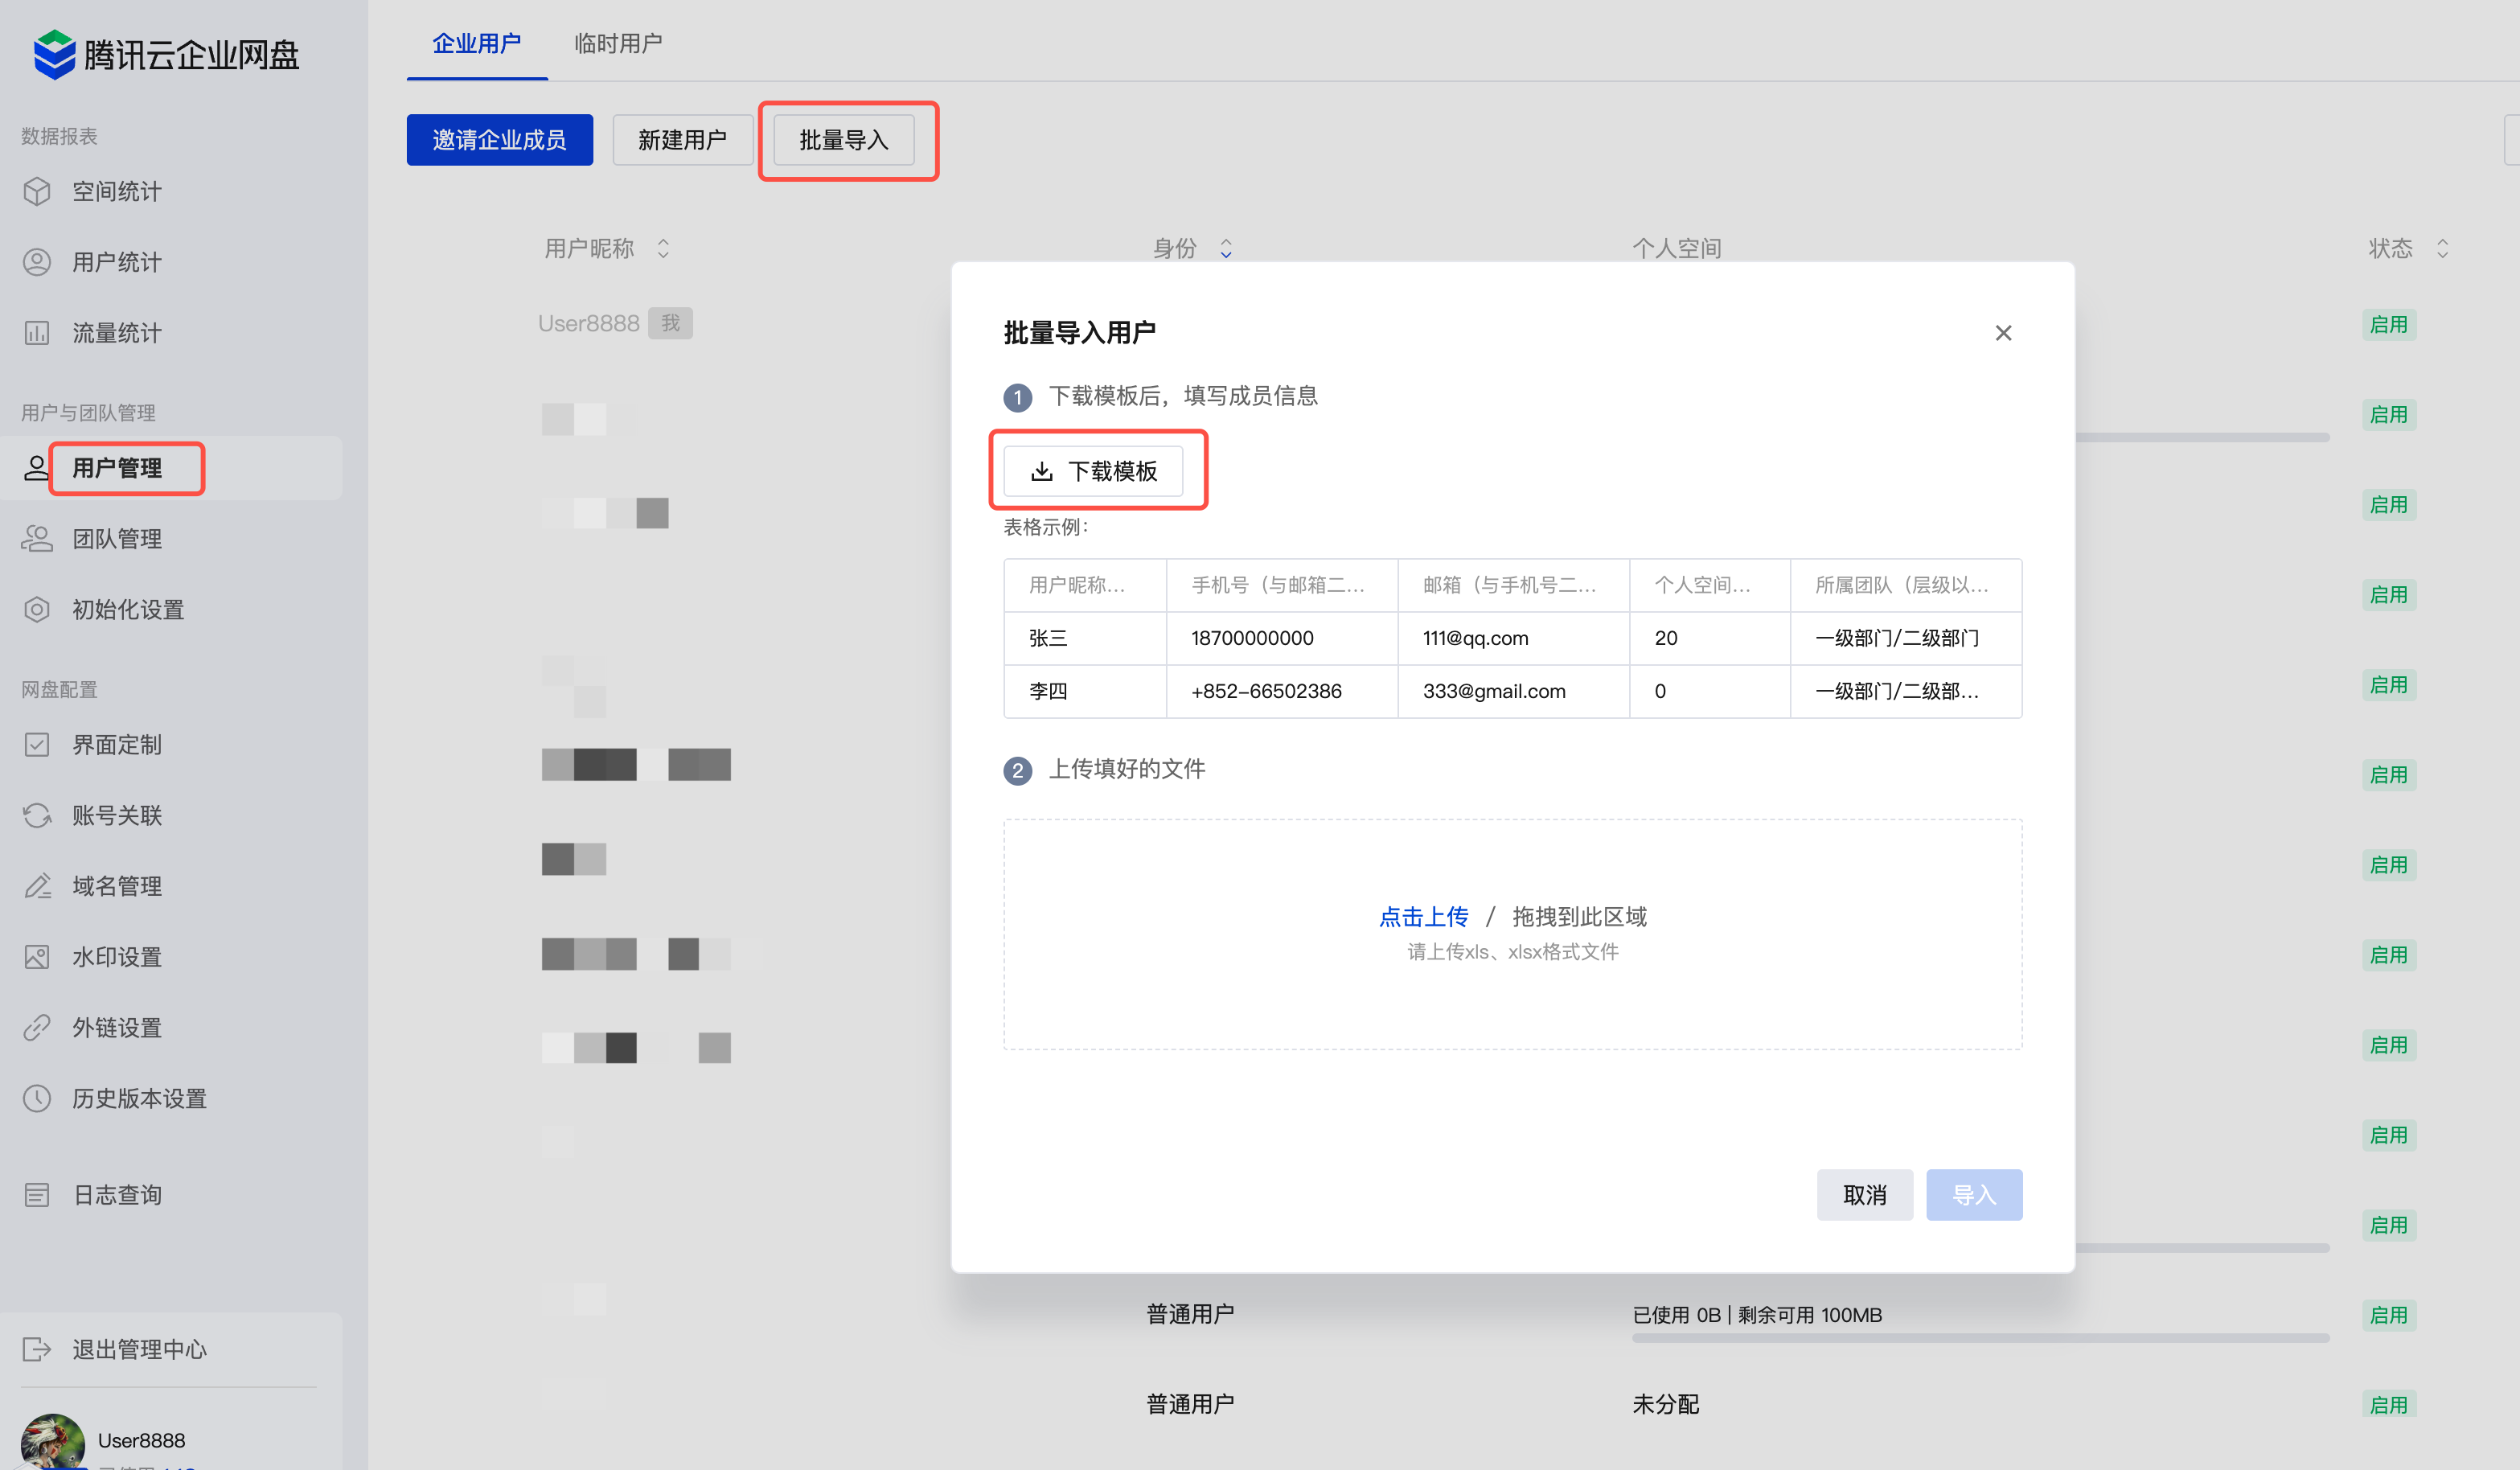The image size is (2520, 1470).
Task: Click the 点击上传 link
Action: tap(1423, 916)
